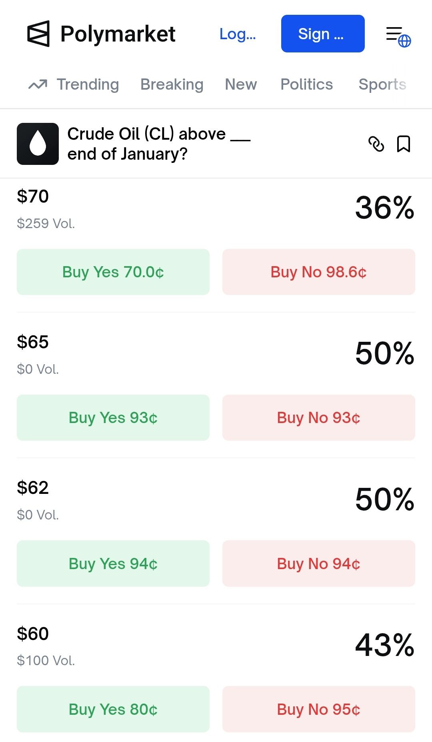This screenshot has width=432, height=742.
Task: Buy No at 95¢ for $60
Action: click(x=319, y=709)
